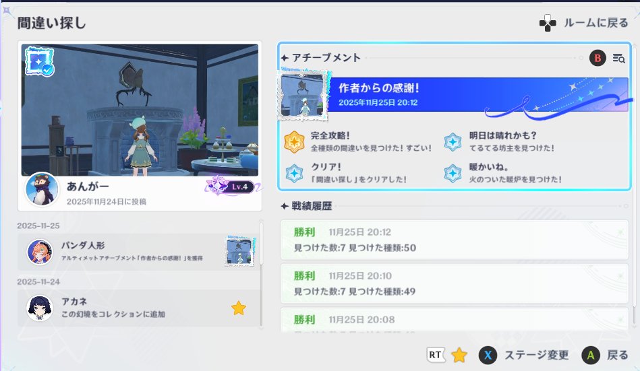Click the 暖かいね。 achievement badge icon
Screen dimensions: 640x371
point(453,173)
